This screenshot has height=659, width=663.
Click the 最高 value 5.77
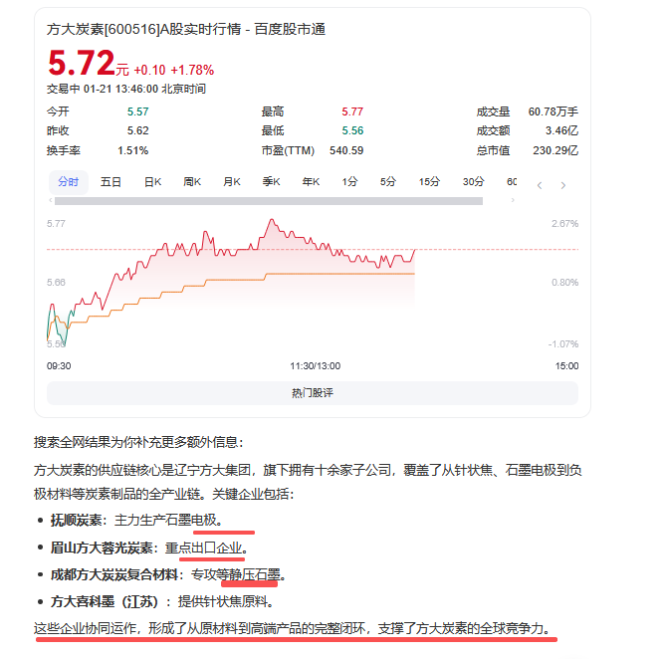(x=352, y=112)
